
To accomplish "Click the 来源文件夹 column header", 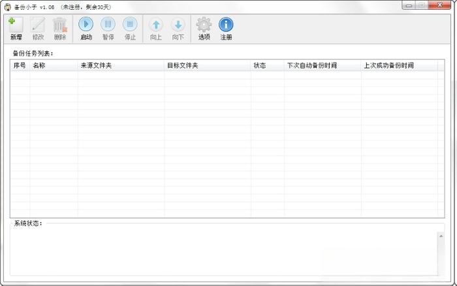I will pyautogui.click(x=121, y=65).
